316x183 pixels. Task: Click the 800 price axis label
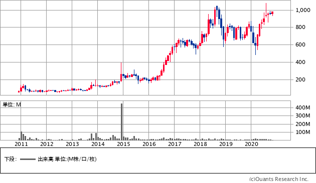(x=300, y=27)
